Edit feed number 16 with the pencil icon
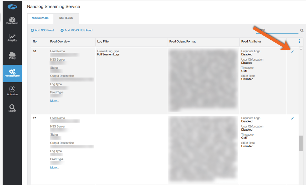 click(292, 51)
